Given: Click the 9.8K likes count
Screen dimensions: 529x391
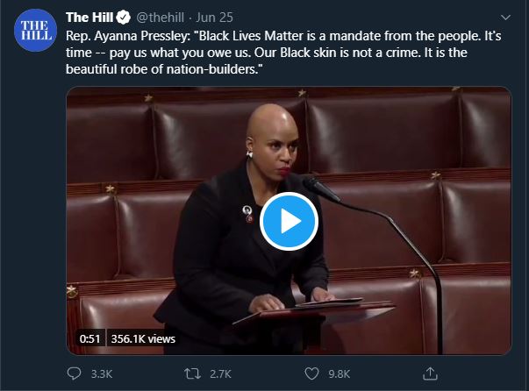Looking at the screenshot, I should click(x=339, y=373).
